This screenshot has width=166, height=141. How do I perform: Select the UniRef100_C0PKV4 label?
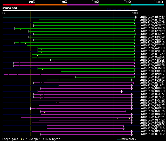click(152, 117)
